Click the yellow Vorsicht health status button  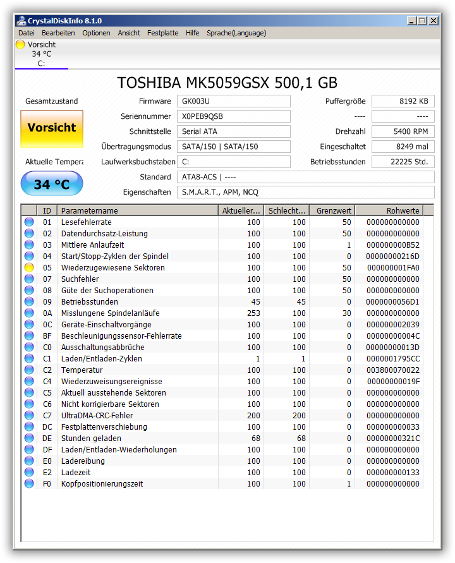pos(52,128)
